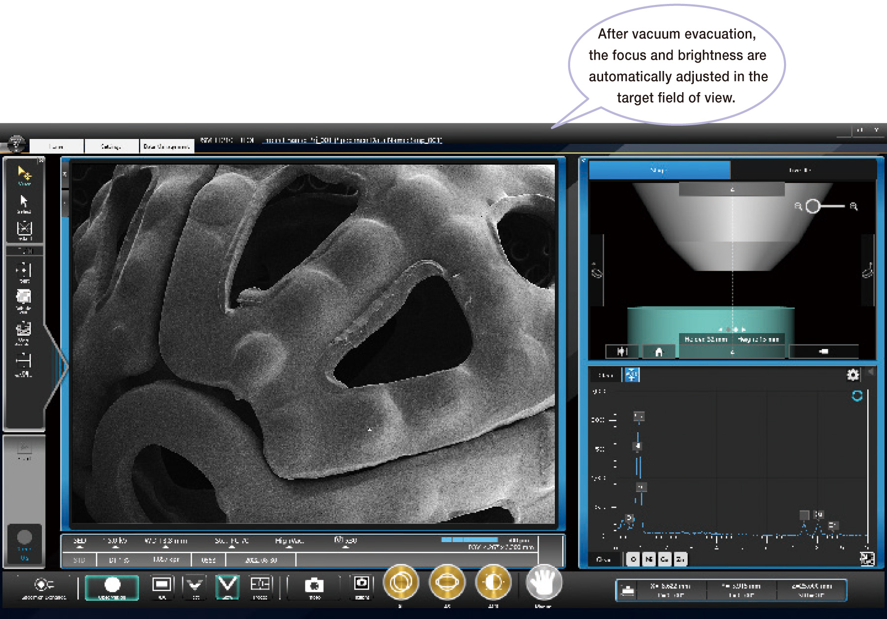
Task: Click the camera Photo capture icon
Action: 314,585
